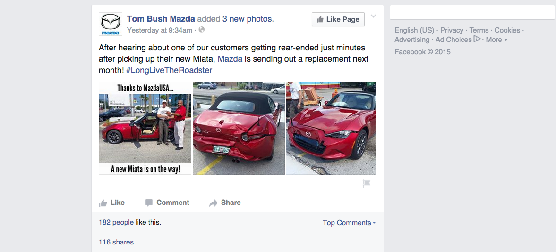
Task: Open the Privacy footer link
Action: 452,30
